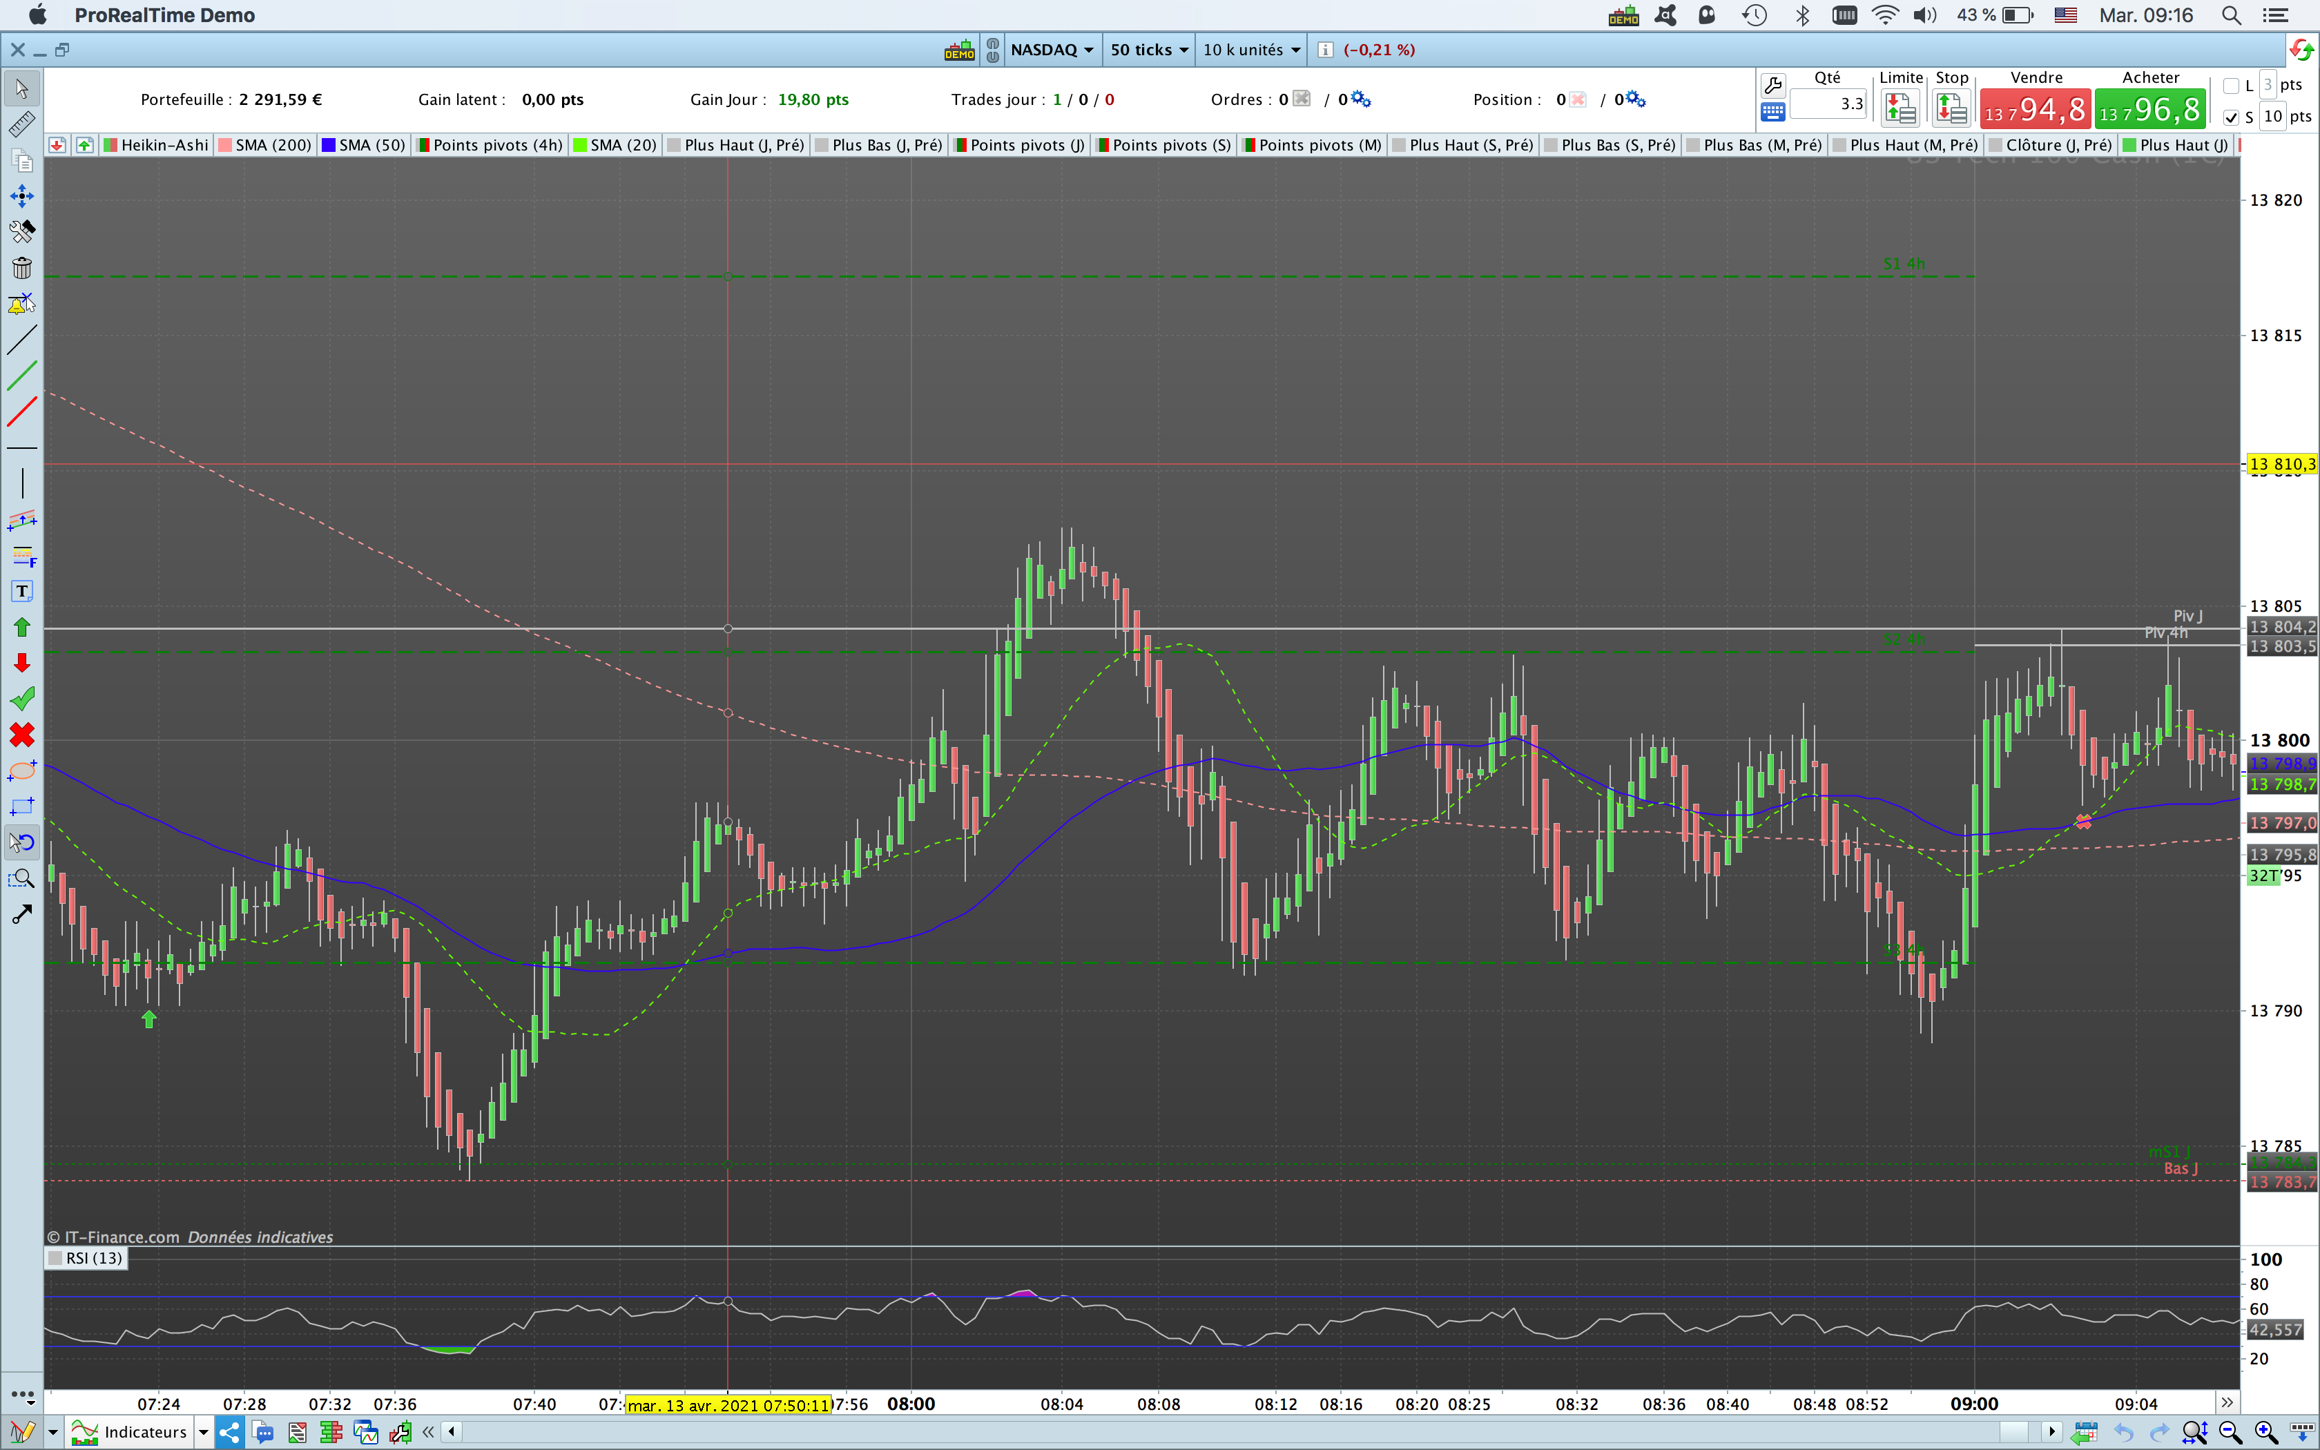Select the ellipse drawing tool
The image size is (2320, 1450).
click(x=22, y=771)
